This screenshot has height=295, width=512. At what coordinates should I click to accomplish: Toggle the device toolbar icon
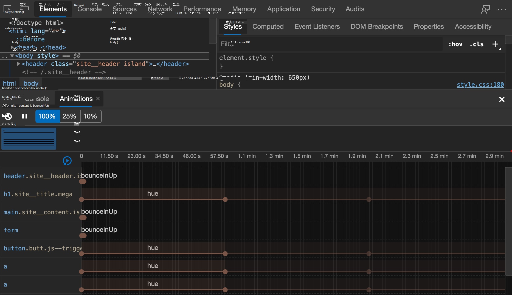tap(25, 9)
